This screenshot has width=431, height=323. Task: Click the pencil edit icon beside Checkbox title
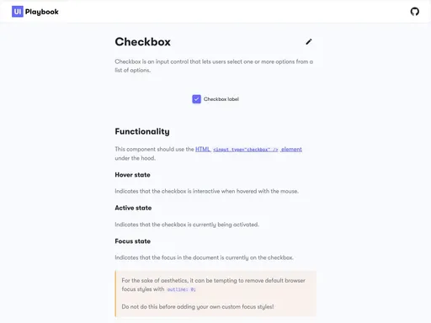tap(309, 42)
